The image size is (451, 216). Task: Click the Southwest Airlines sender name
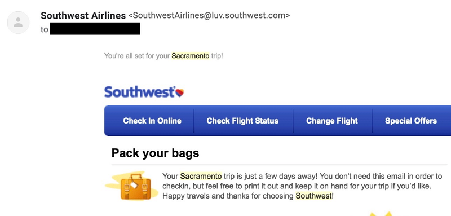tap(83, 16)
